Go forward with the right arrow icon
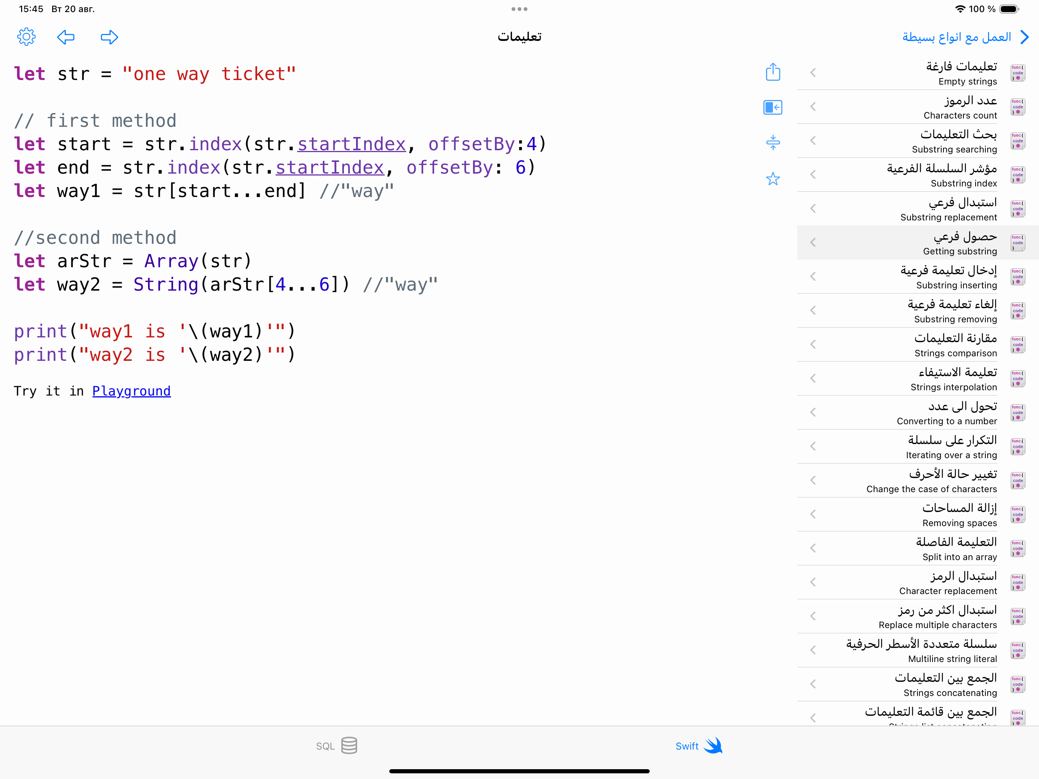Viewport: 1039px width, 779px height. (x=109, y=37)
